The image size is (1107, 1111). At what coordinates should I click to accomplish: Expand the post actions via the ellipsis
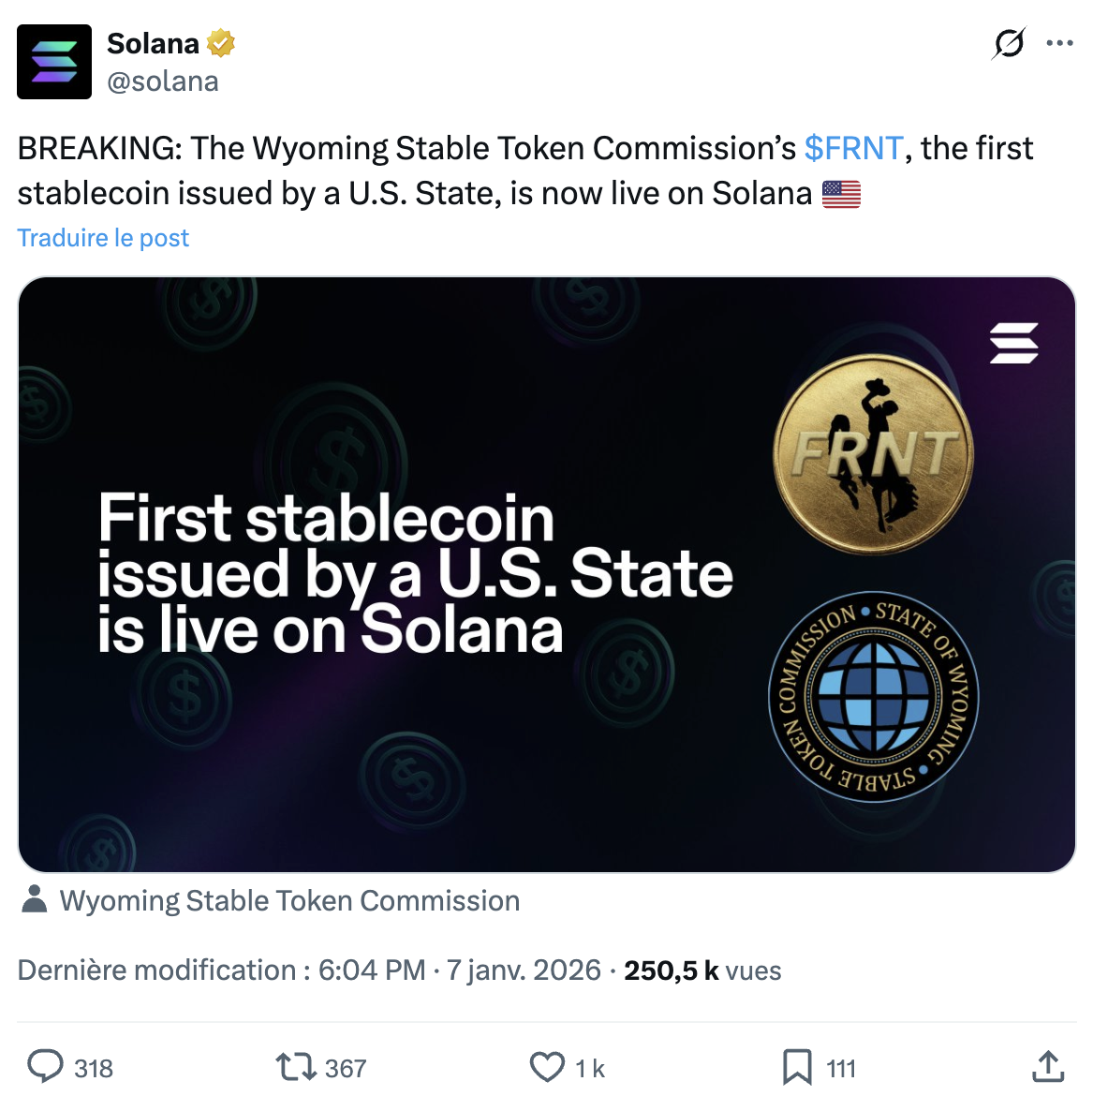[1059, 42]
